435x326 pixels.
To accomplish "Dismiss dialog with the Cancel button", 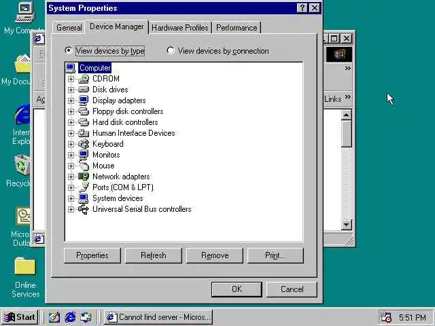I will (292, 289).
